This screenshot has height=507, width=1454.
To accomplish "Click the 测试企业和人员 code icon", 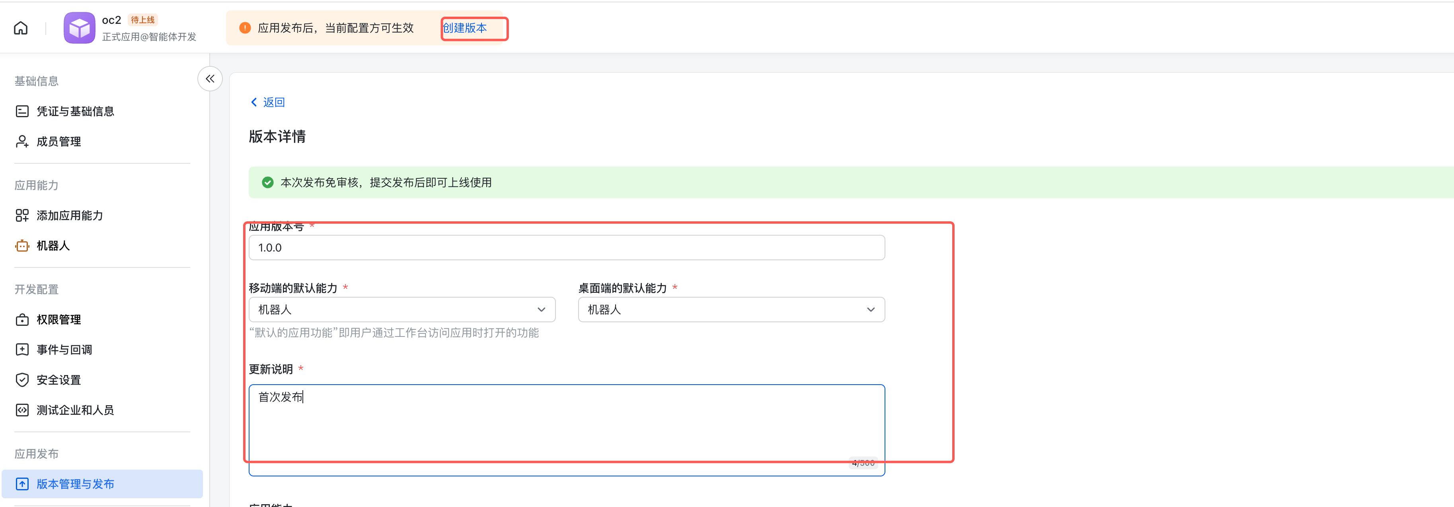I will (x=22, y=410).
